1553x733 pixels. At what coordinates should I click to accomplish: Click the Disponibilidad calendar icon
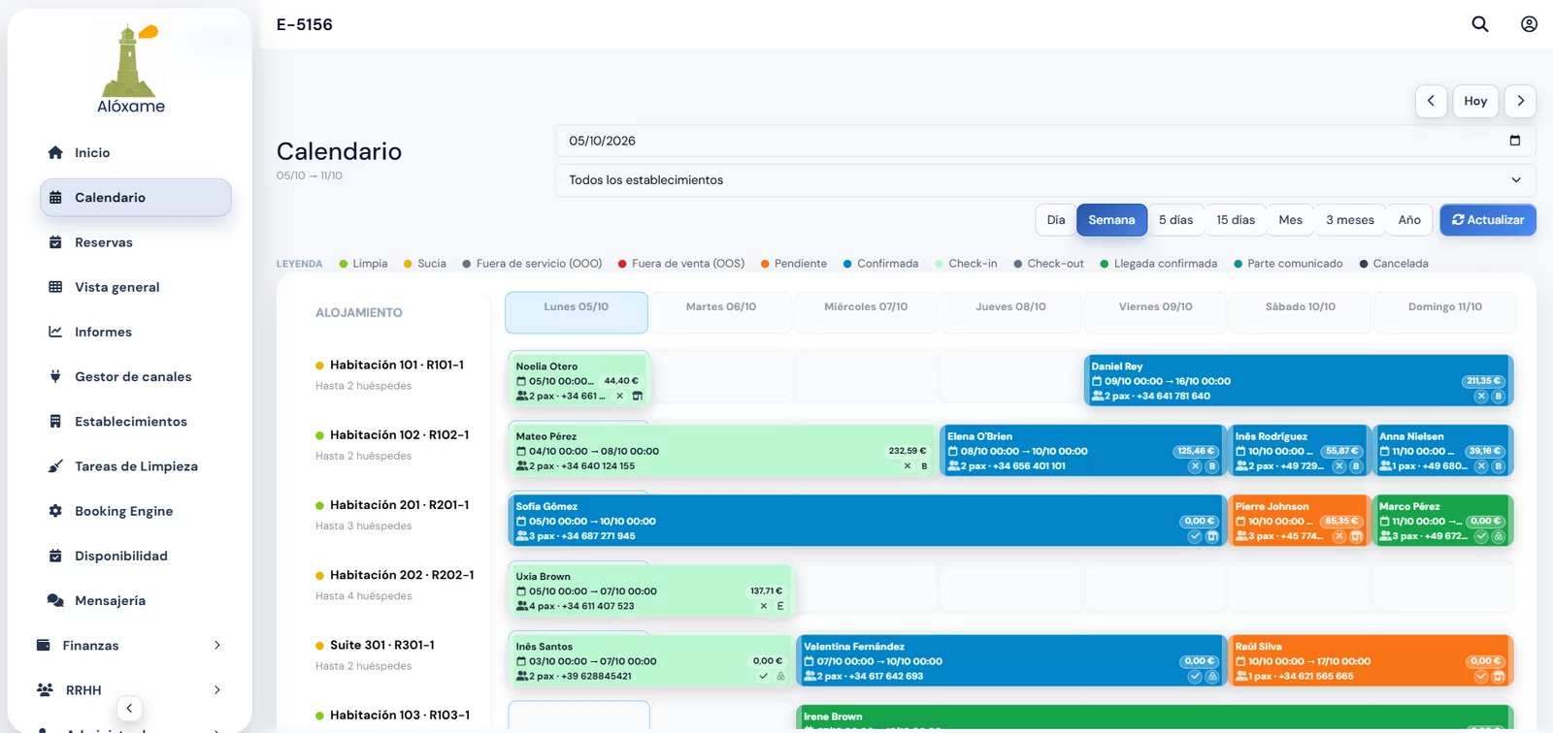55,556
